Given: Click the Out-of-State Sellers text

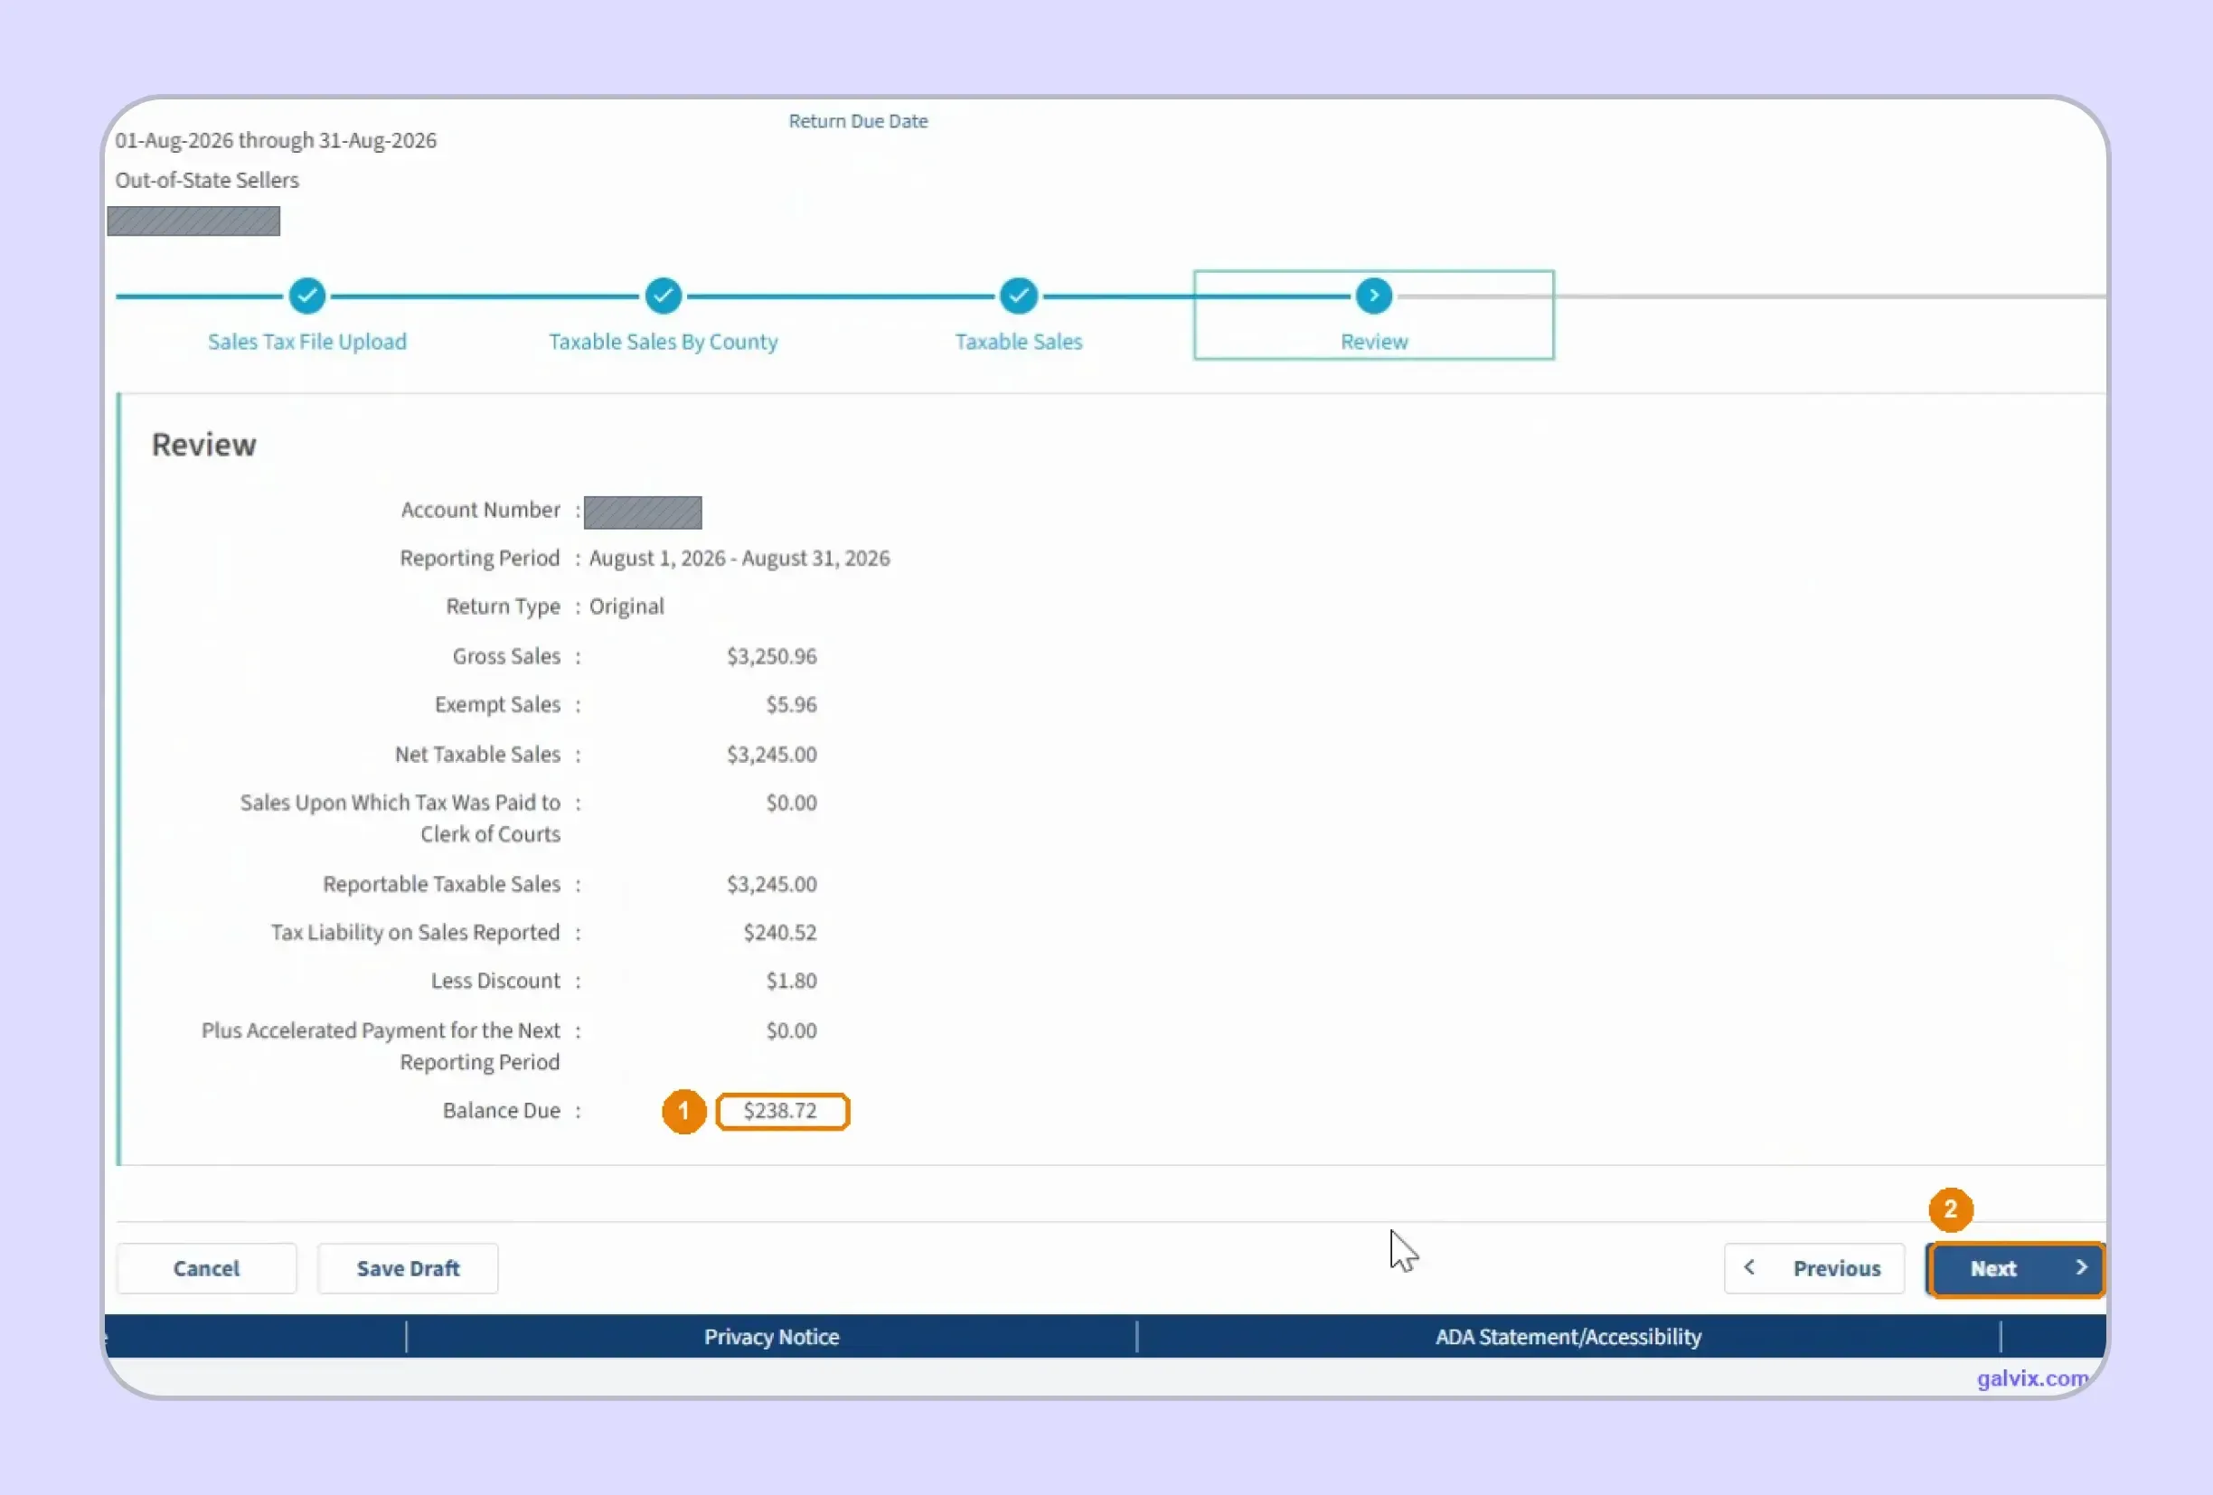Looking at the screenshot, I should point(207,180).
